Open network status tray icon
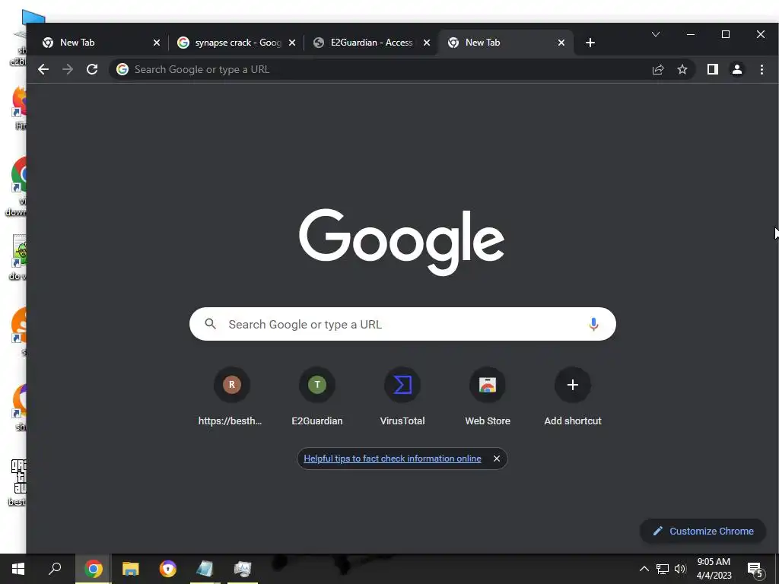 coord(663,569)
